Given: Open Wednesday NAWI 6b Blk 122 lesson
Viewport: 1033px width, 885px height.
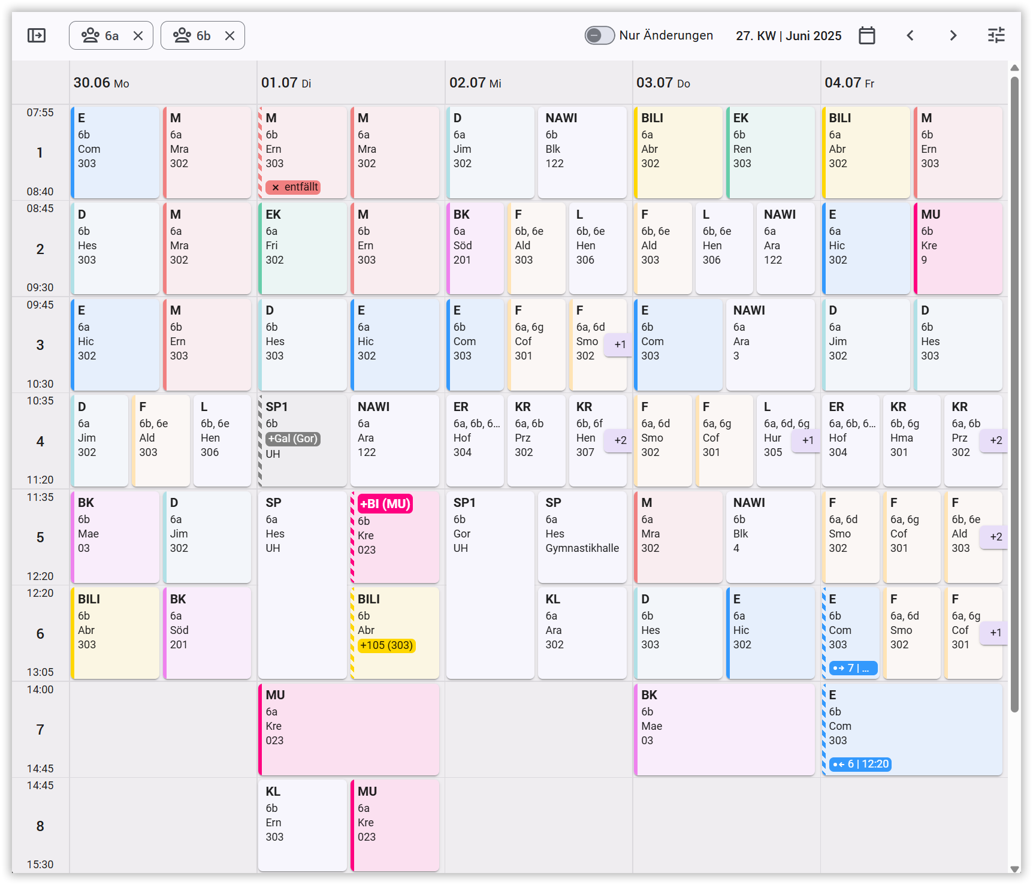Looking at the screenshot, I should coord(582,152).
